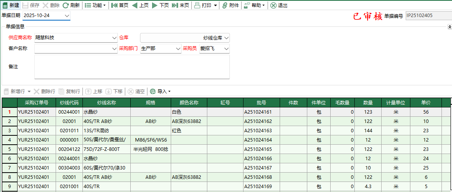Click color cell 白色
Viewport: 452px width, 192px height.
(x=189, y=112)
